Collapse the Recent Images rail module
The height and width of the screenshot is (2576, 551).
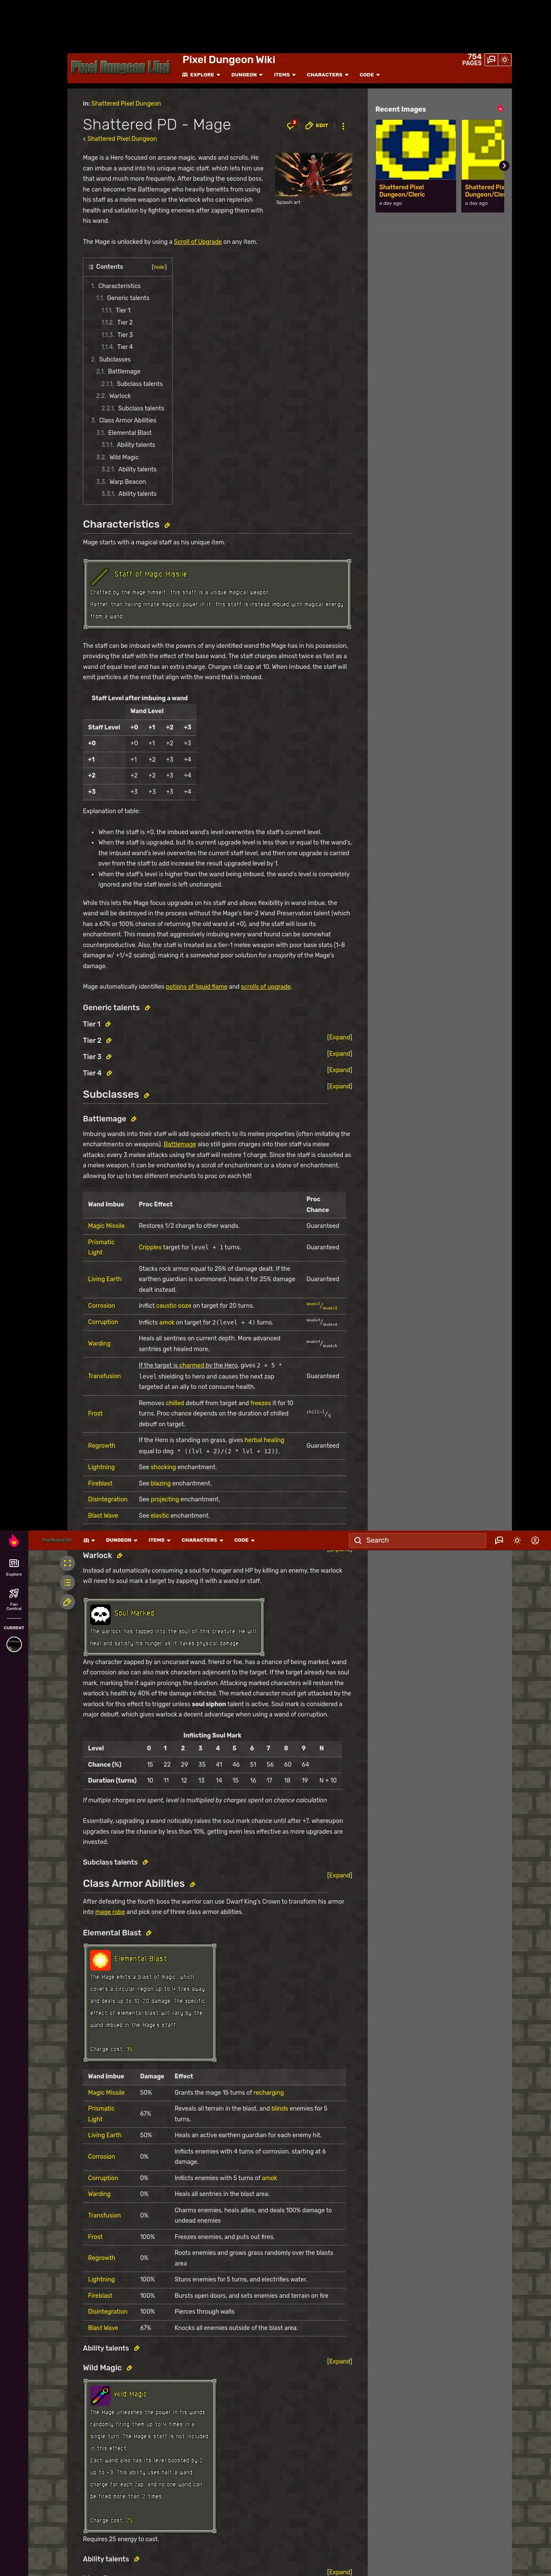coord(500,108)
